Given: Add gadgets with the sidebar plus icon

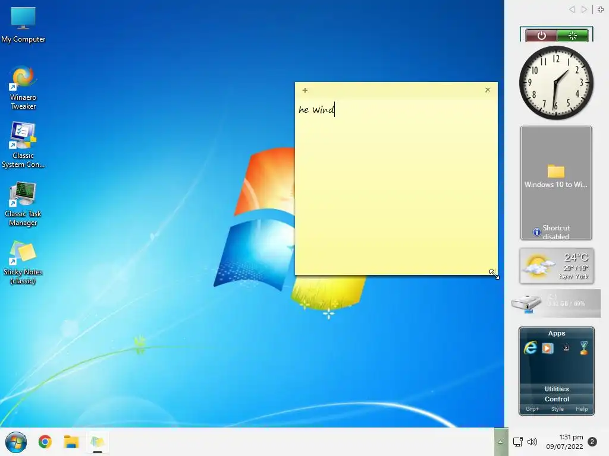Looking at the screenshot, I should 601,9.
